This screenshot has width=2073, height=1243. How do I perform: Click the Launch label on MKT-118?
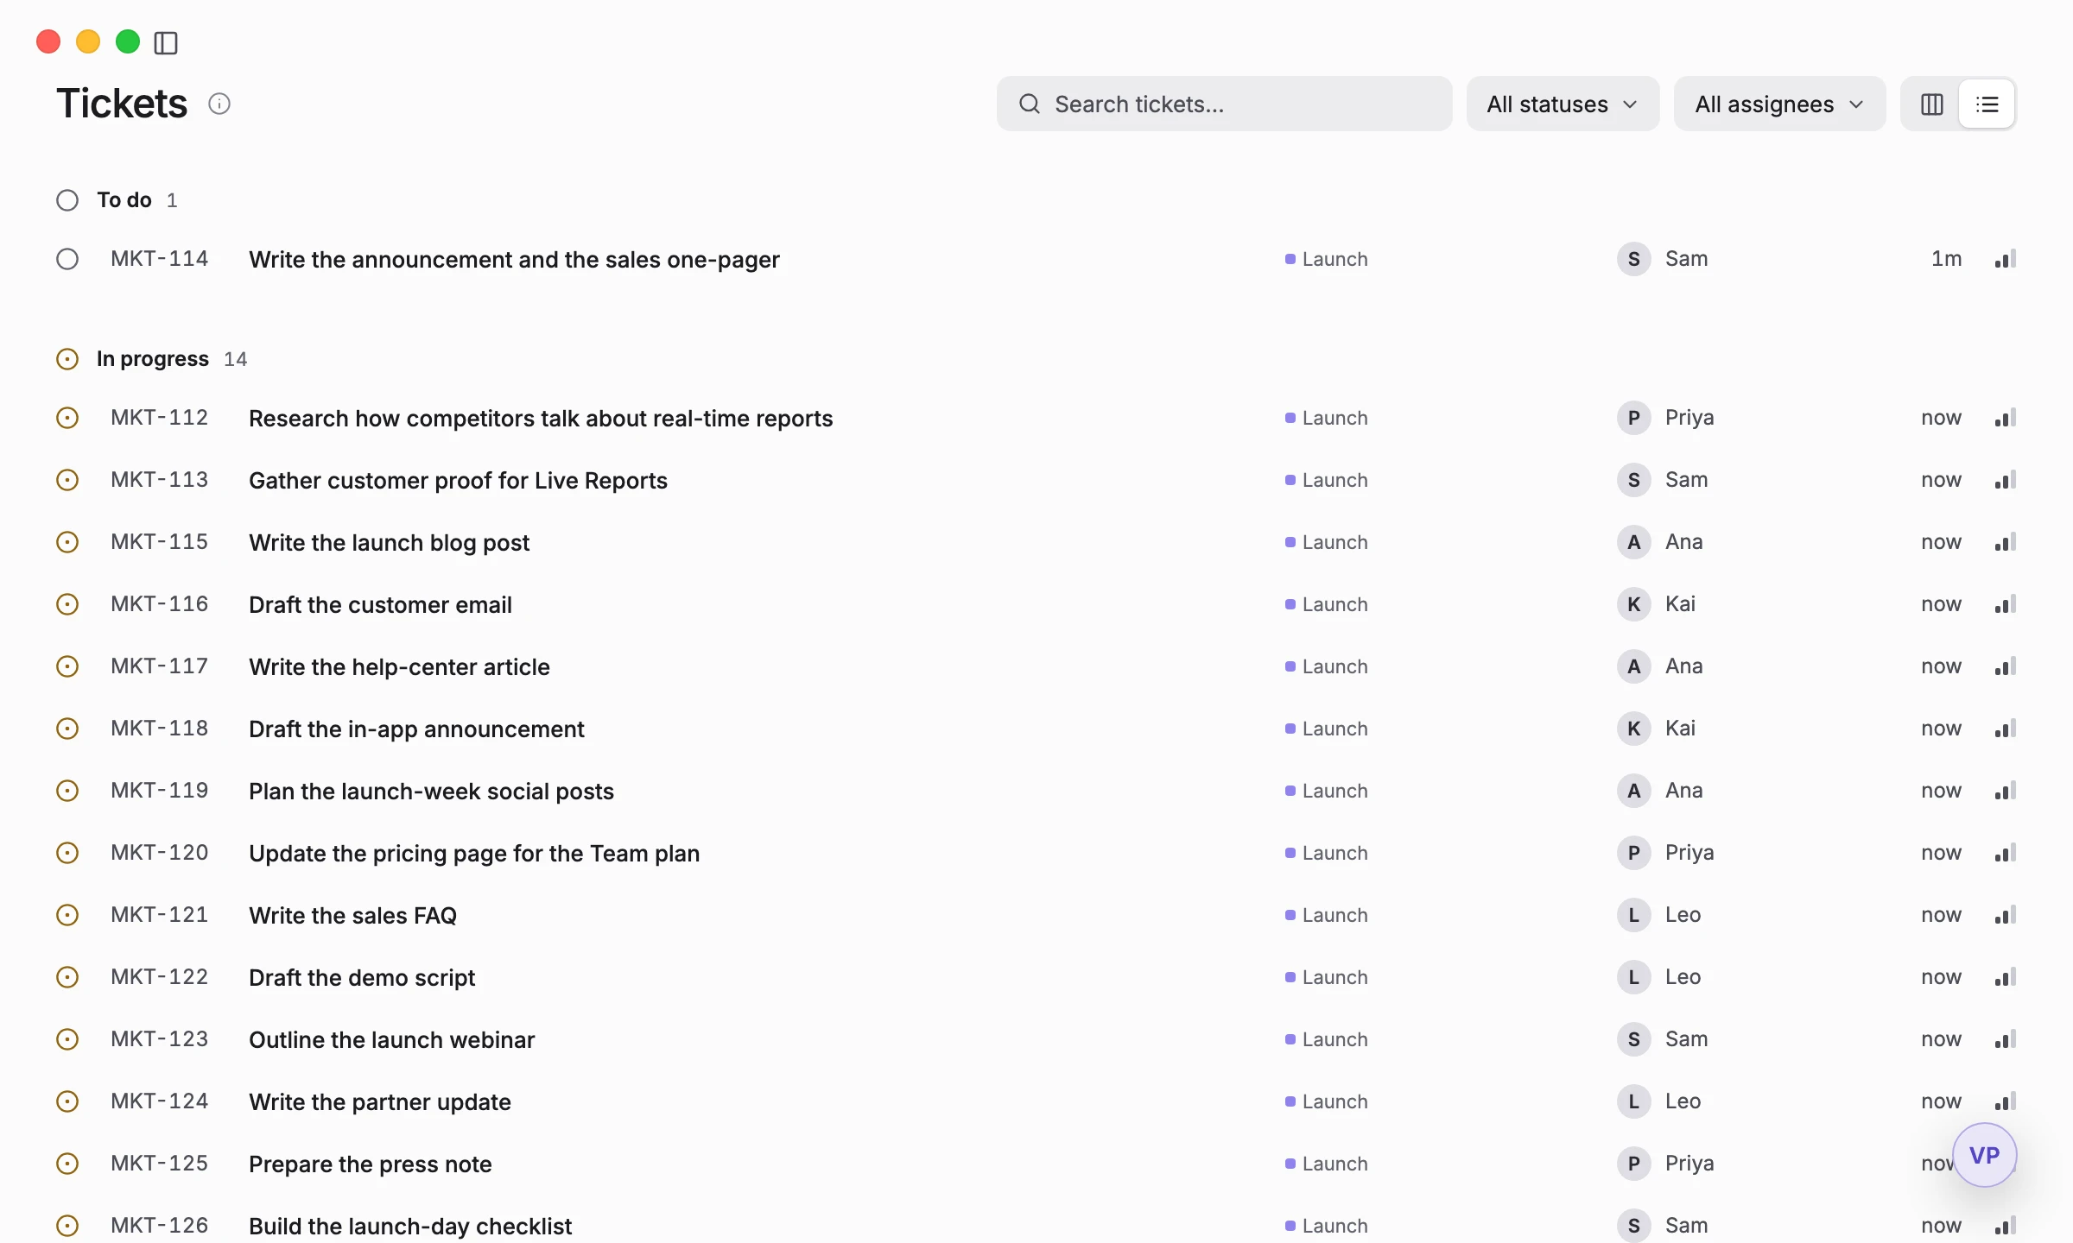click(x=1327, y=729)
